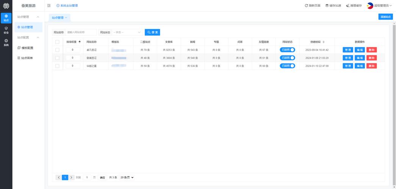Click the admin avatar flag icon
396x189 pixels.
tap(370, 6)
